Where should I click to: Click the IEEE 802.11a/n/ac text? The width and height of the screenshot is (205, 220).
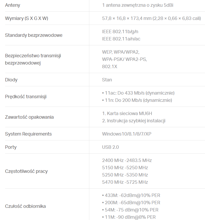point(121,39)
